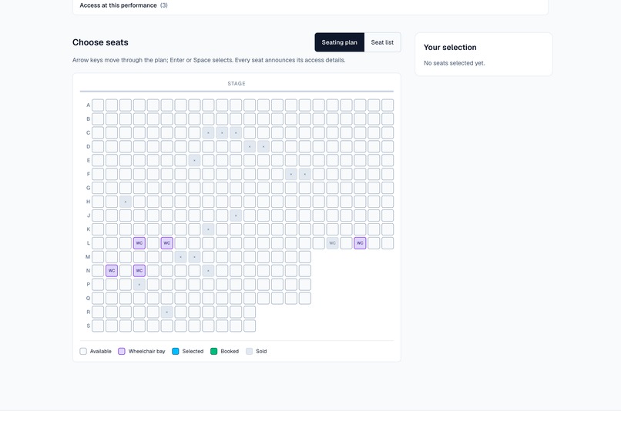This screenshot has height=431, width=621.
Task: Click the sold seat in row P
Action: (x=139, y=285)
